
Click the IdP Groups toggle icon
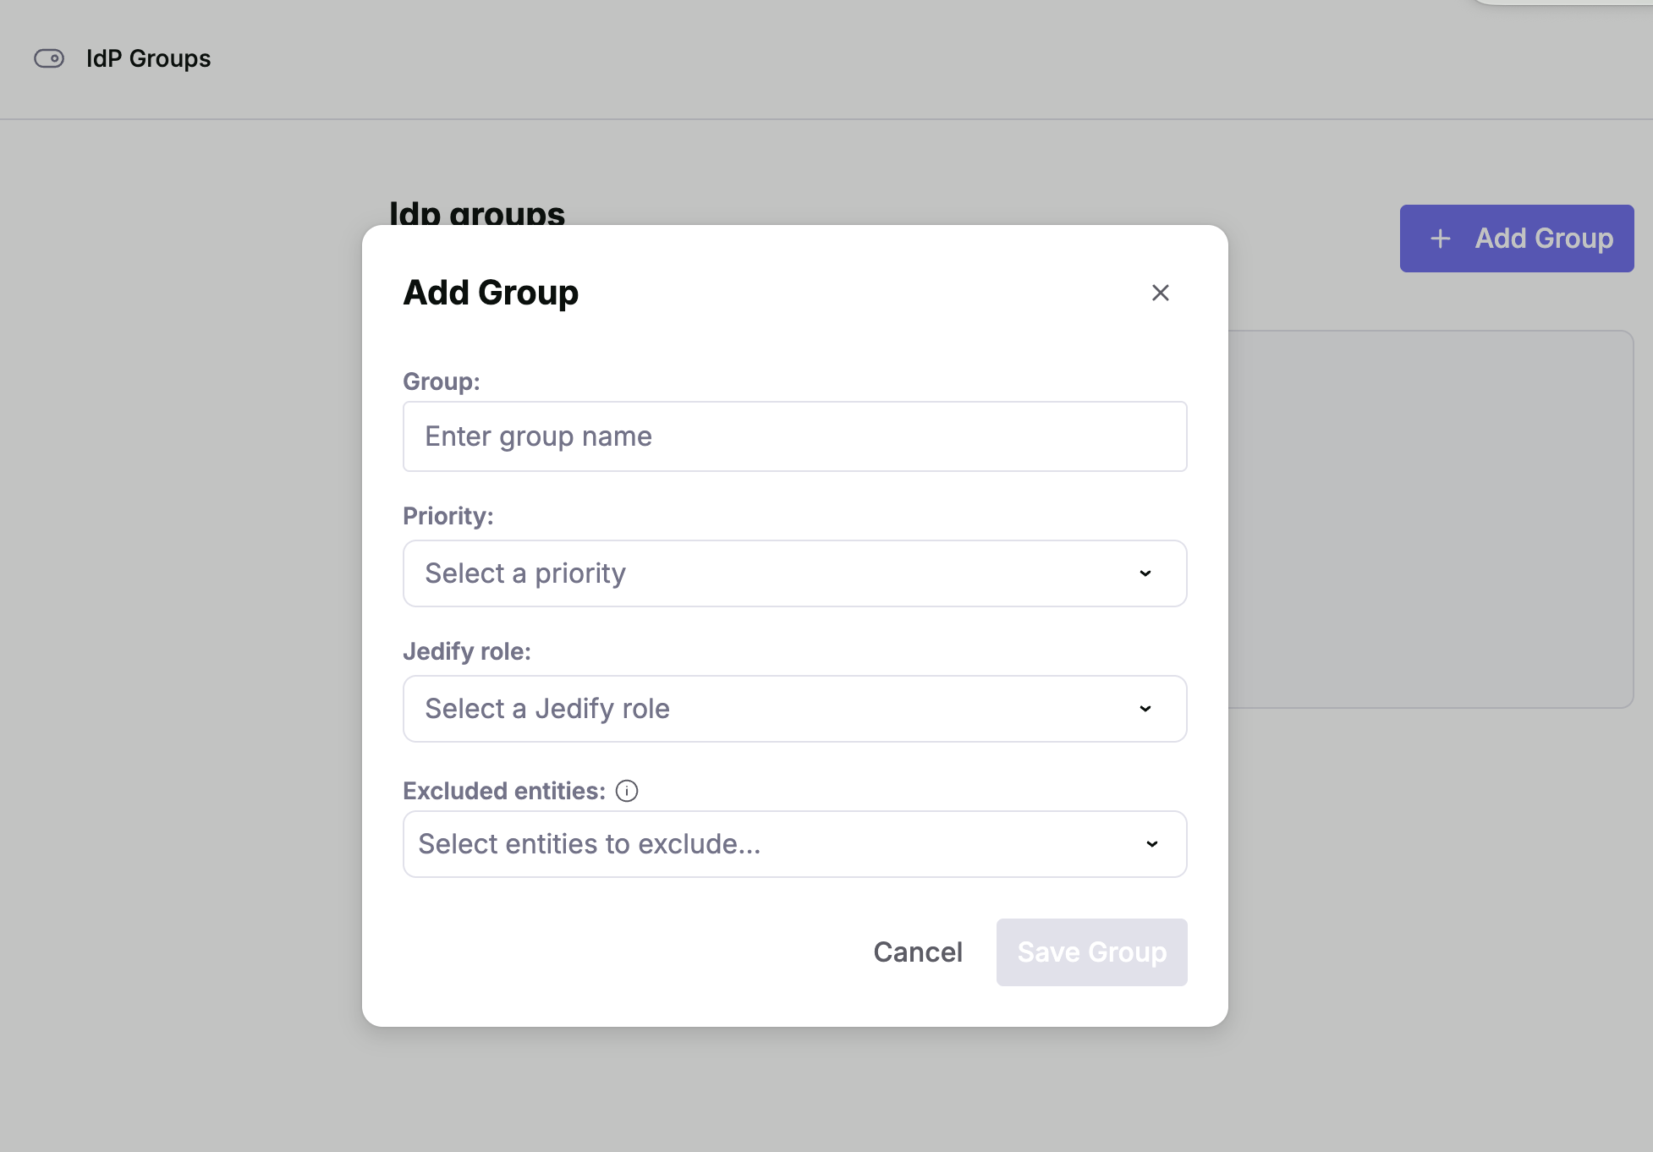coord(49,58)
